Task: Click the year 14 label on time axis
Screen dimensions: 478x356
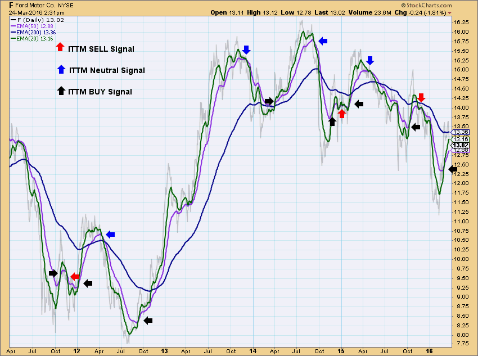Action: pyautogui.click(x=252, y=351)
